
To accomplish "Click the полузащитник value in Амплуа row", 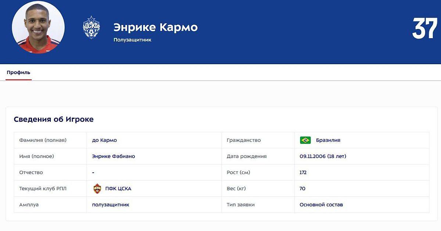I will click(x=110, y=205).
